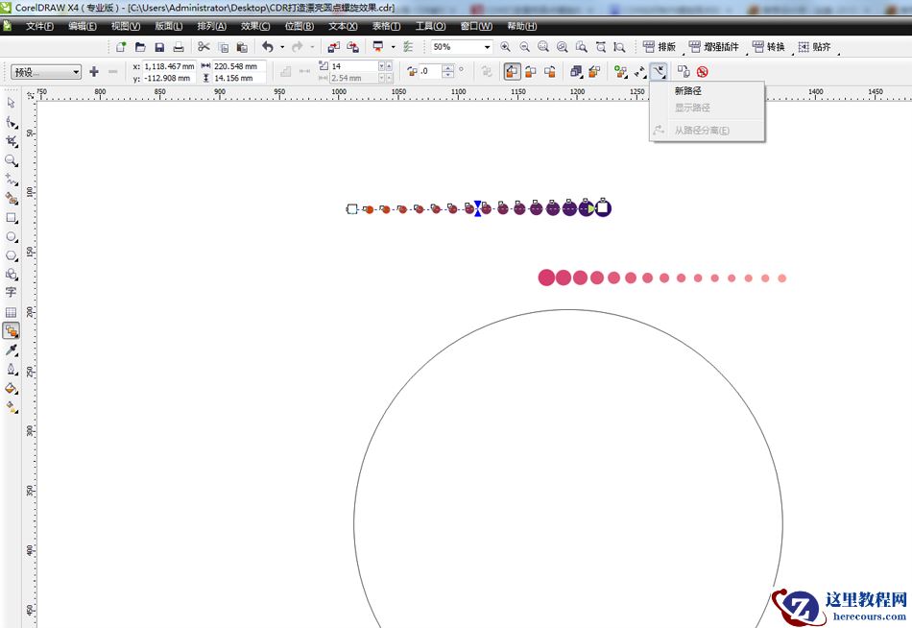Open the 工具(O) menu
This screenshot has width=912, height=628.
(430, 26)
